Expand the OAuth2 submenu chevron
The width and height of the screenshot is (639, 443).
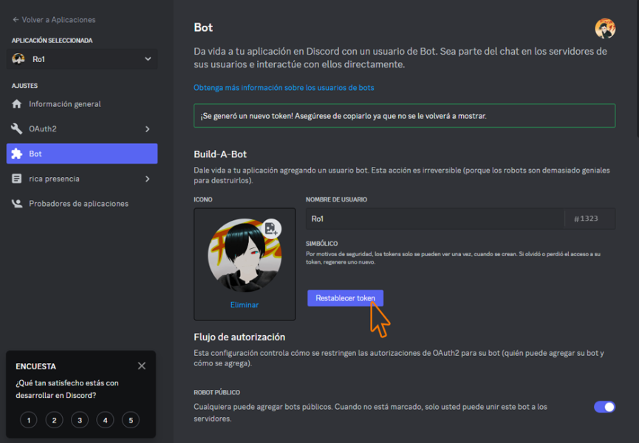[148, 129]
